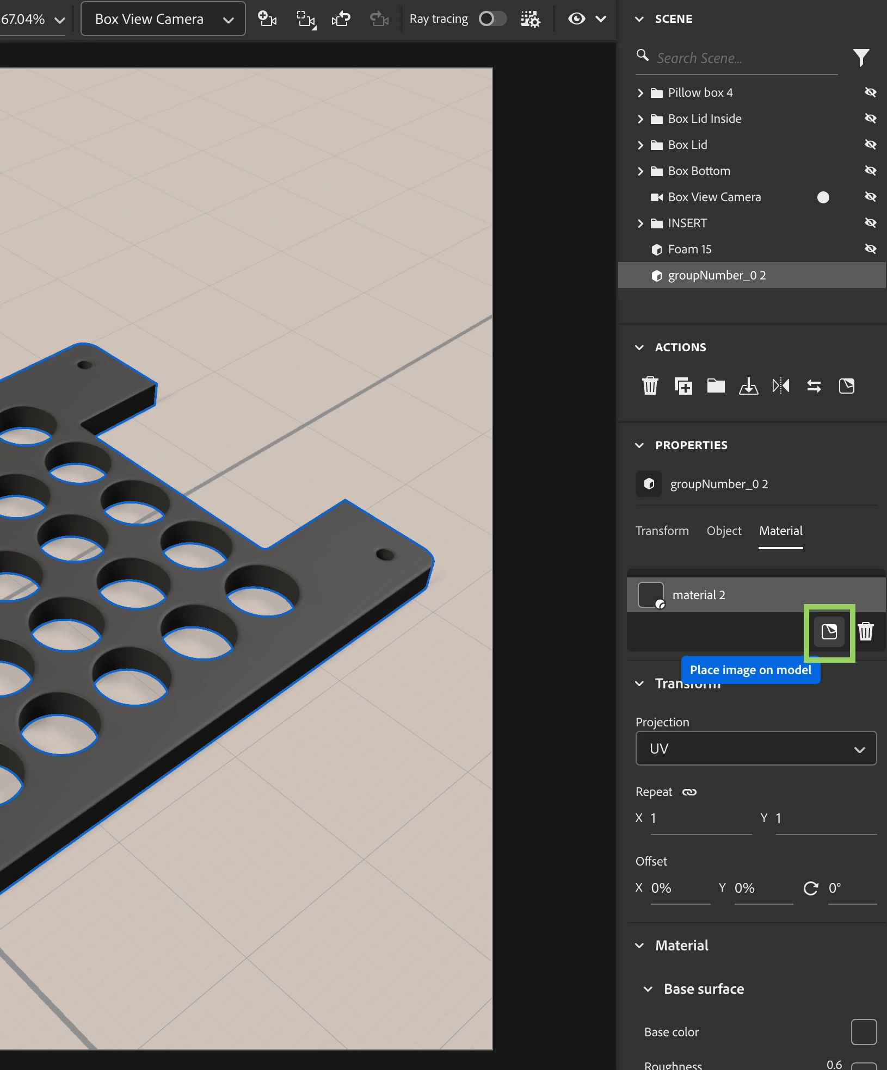Collapse the Base surface section
The image size is (887, 1070).
coord(648,990)
